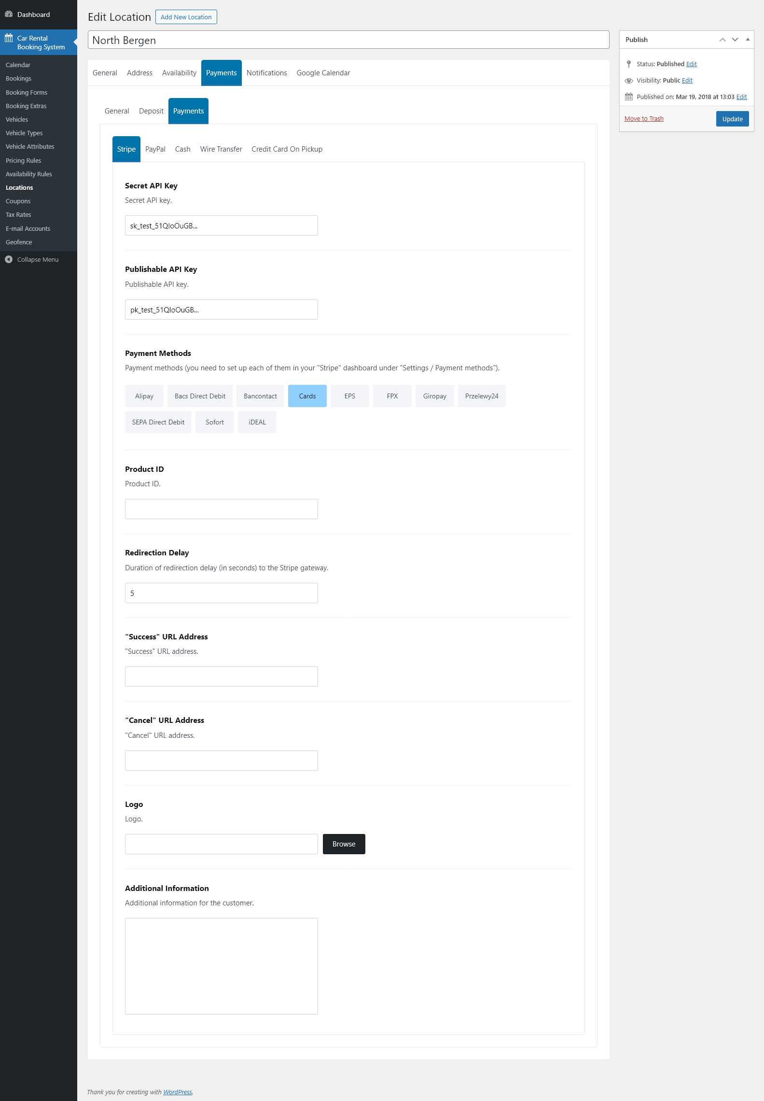
Task: Switch to the PayPal tab
Action: (x=155, y=149)
